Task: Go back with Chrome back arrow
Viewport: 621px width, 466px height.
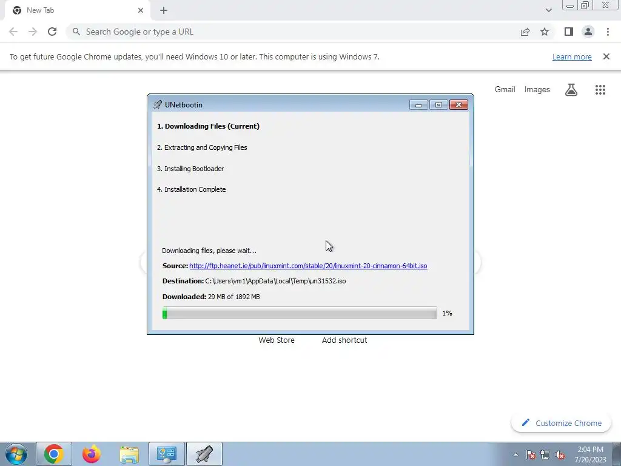Action: [x=13, y=32]
